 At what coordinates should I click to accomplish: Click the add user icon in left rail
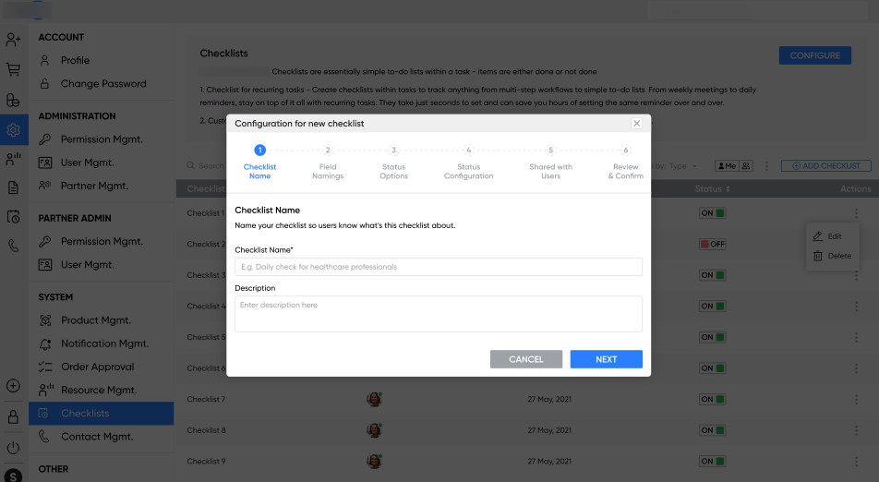tap(13, 40)
